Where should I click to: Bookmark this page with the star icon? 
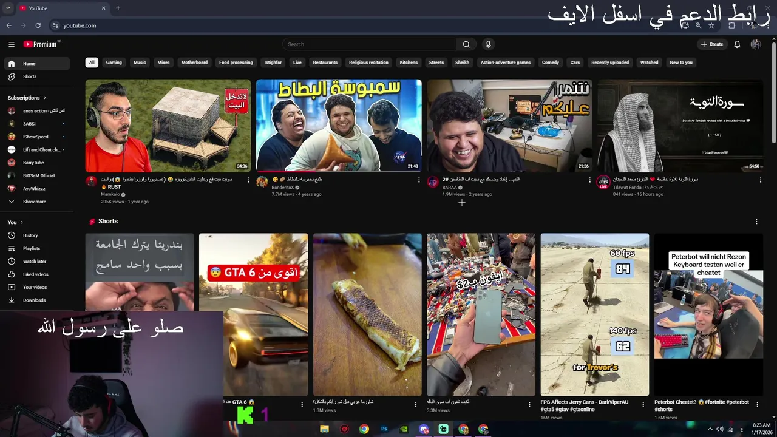point(711,25)
